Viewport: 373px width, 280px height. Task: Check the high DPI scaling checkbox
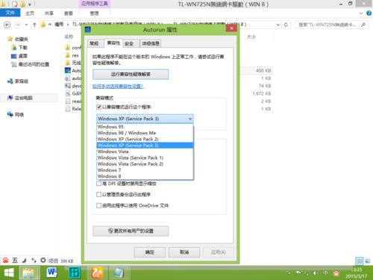[98, 184]
